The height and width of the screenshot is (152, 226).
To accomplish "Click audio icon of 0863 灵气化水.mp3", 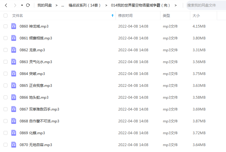I will (14, 62).
